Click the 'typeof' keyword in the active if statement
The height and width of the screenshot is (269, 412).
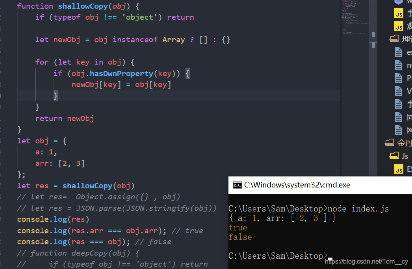tap(67, 17)
